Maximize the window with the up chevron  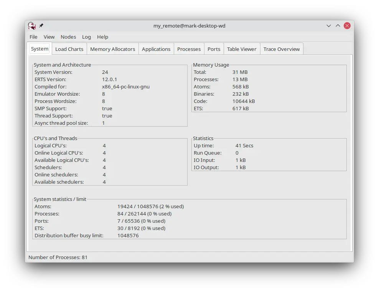tap(338, 26)
